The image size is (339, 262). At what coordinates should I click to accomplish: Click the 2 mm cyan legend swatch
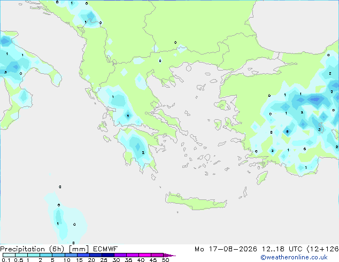pyautogui.click(x=46, y=255)
